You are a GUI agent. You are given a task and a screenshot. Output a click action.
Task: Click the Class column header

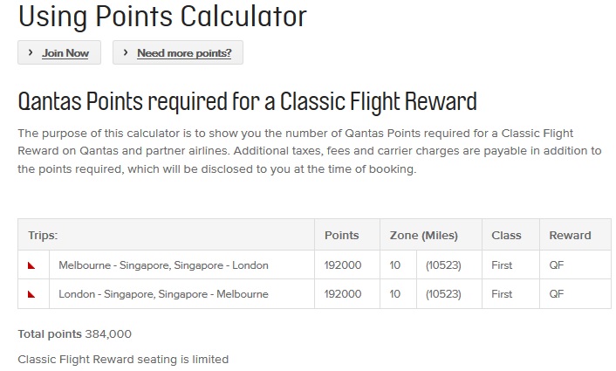(506, 235)
